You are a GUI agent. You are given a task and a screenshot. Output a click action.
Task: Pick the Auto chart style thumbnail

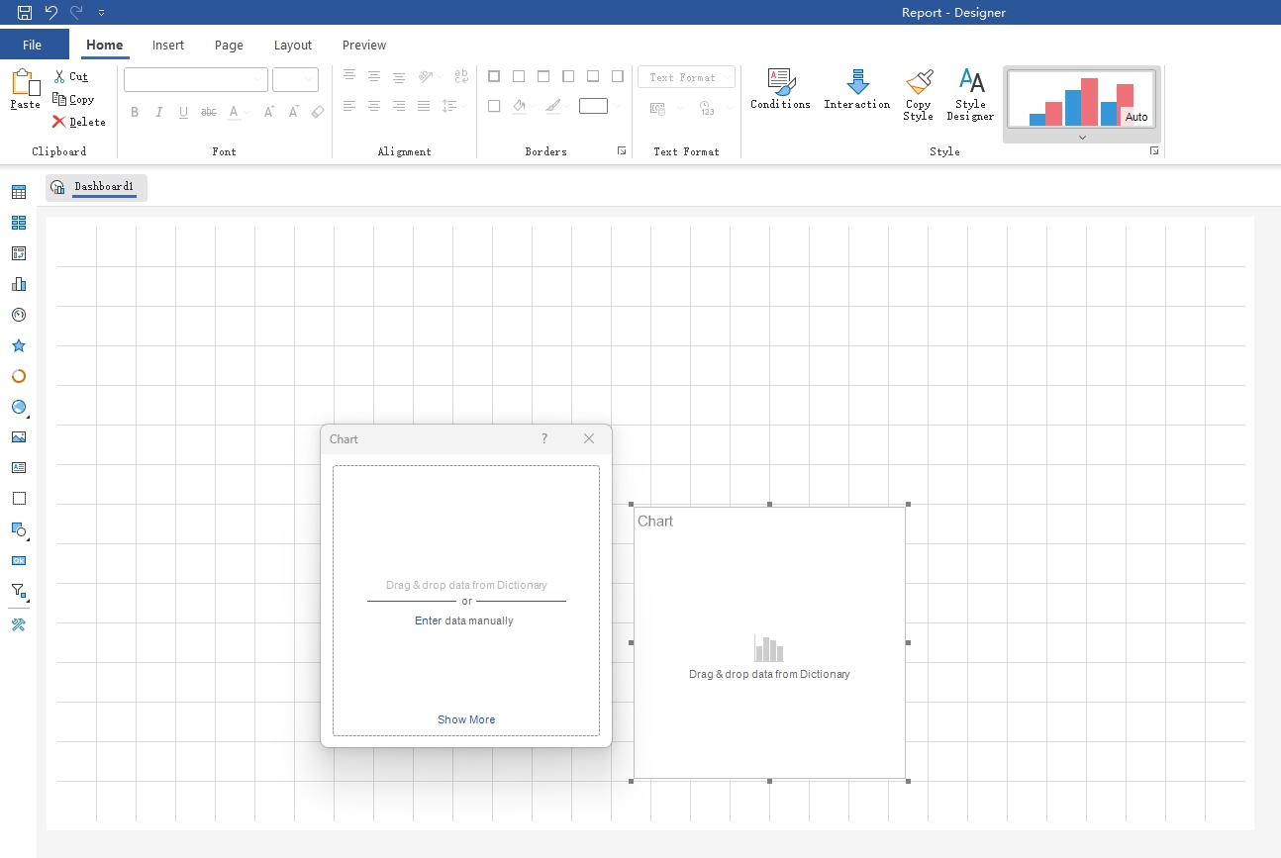pyautogui.click(x=1081, y=100)
